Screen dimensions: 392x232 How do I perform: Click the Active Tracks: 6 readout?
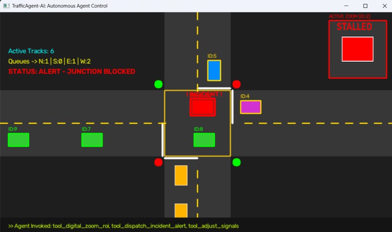31,51
